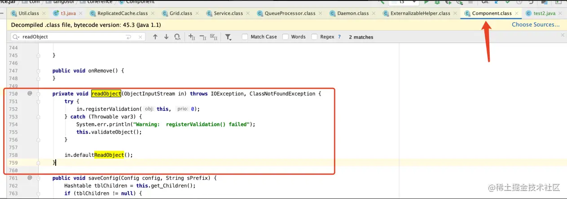Click the Choose Sources link
Image resolution: width=567 pixels, height=199 pixels.
point(536,25)
